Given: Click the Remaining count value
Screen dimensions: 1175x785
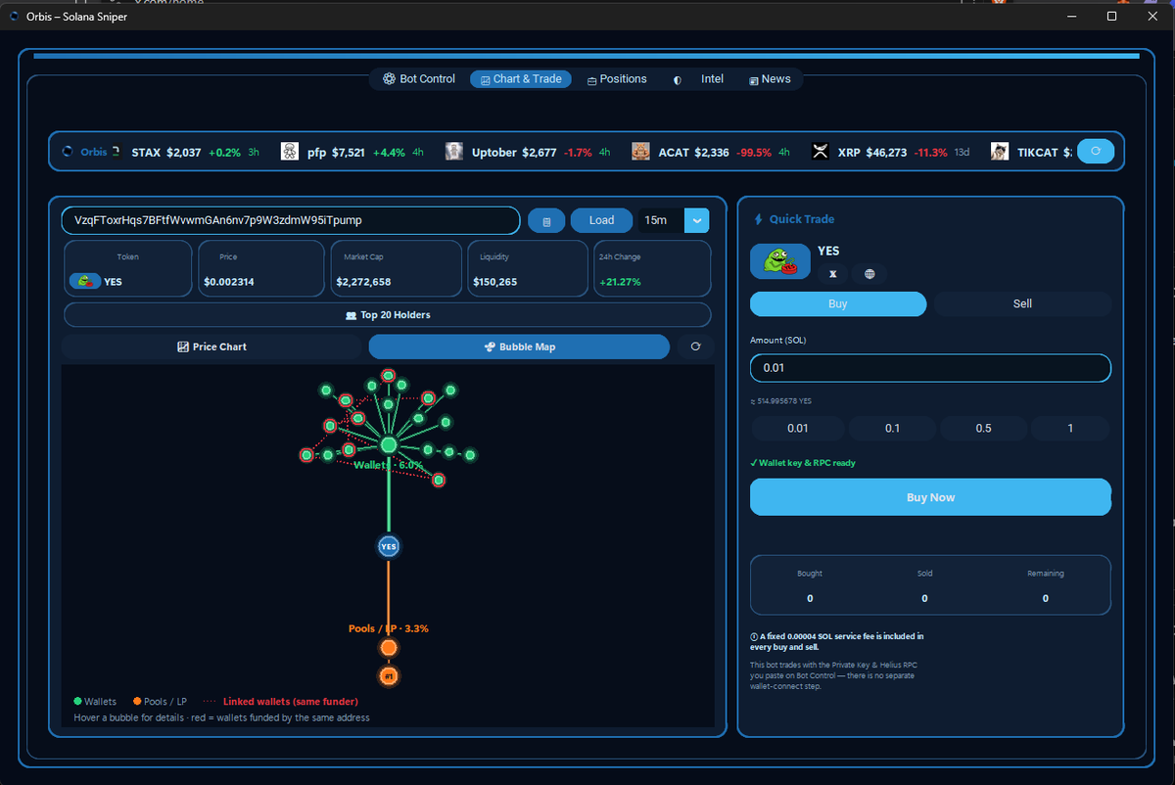Looking at the screenshot, I should pyautogui.click(x=1046, y=598).
